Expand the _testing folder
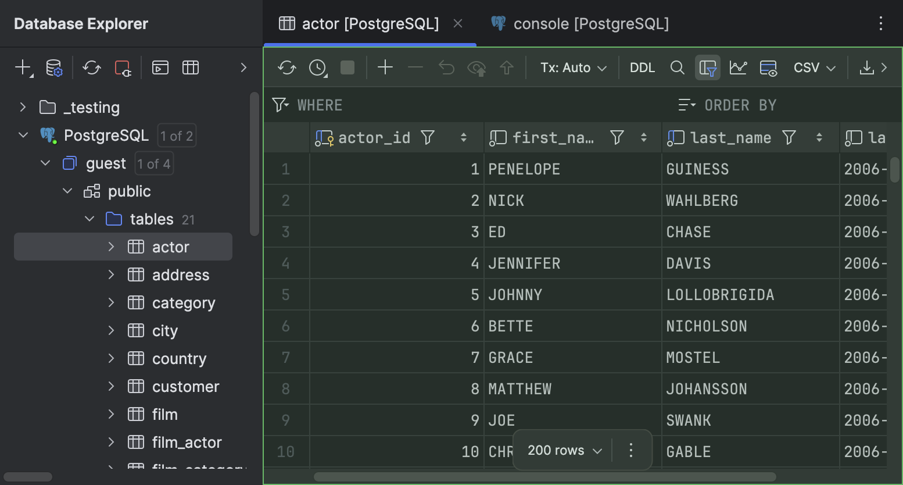The height and width of the screenshot is (485, 903). [x=23, y=107]
